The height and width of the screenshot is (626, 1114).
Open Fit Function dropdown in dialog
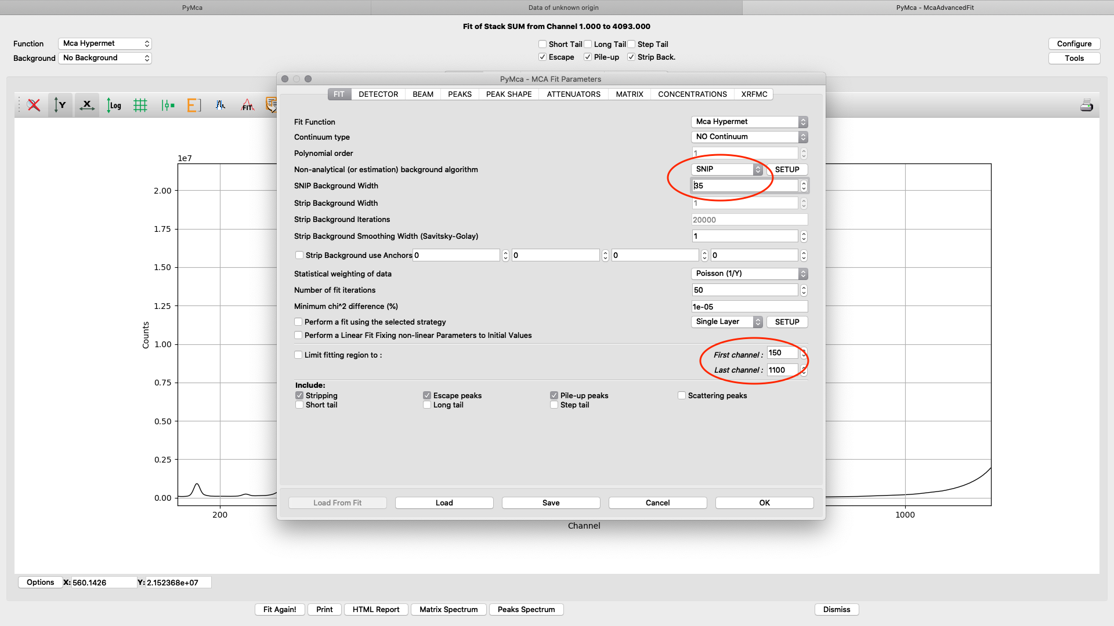(x=749, y=122)
